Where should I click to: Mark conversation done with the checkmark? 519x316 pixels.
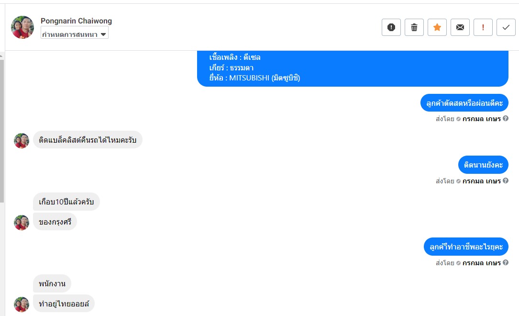(x=506, y=27)
